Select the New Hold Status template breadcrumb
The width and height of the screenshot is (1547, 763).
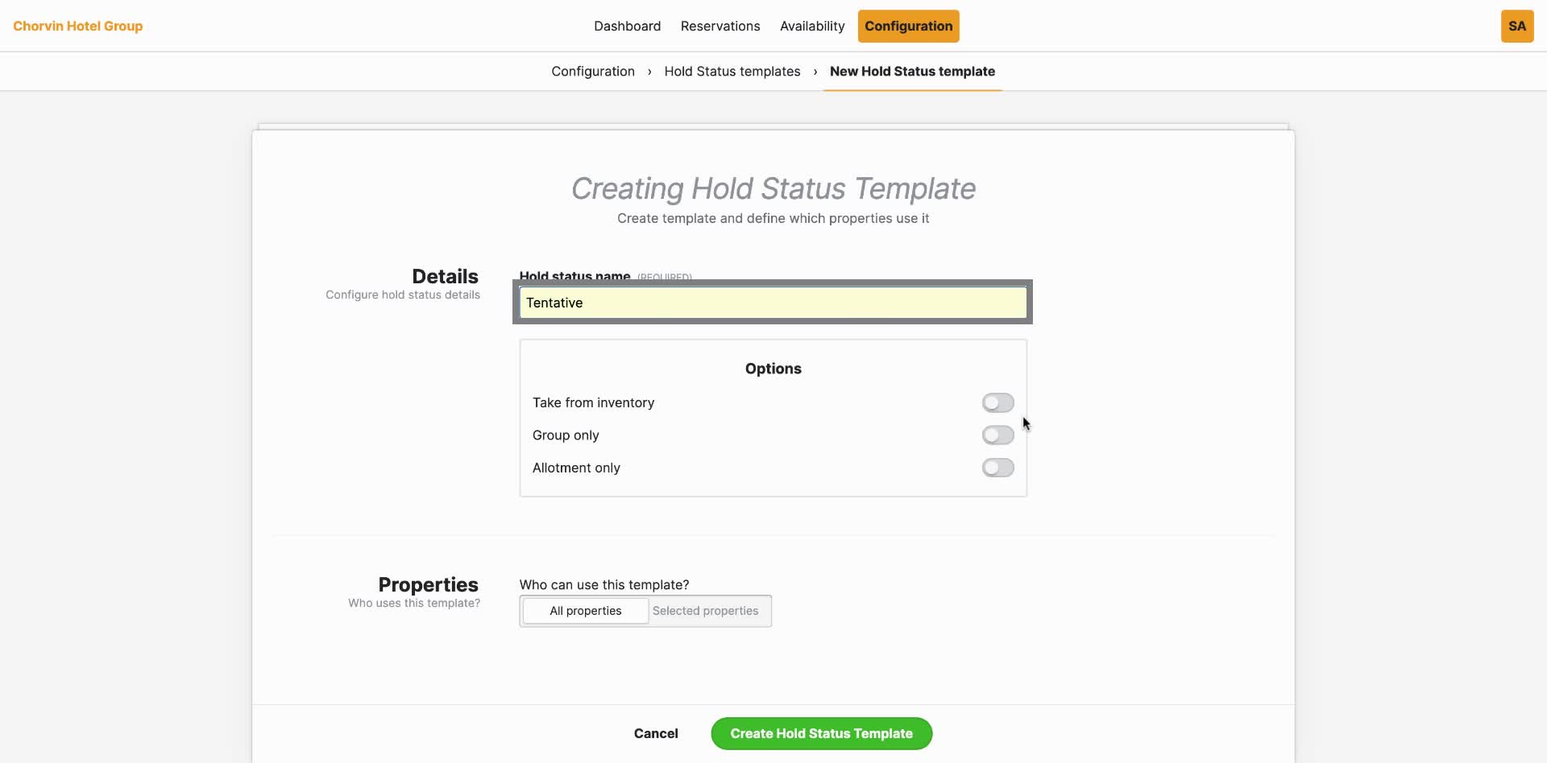(x=911, y=71)
